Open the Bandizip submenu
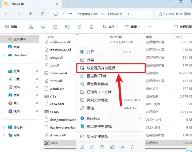The width and height of the screenshot is (192, 152). [111, 118]
